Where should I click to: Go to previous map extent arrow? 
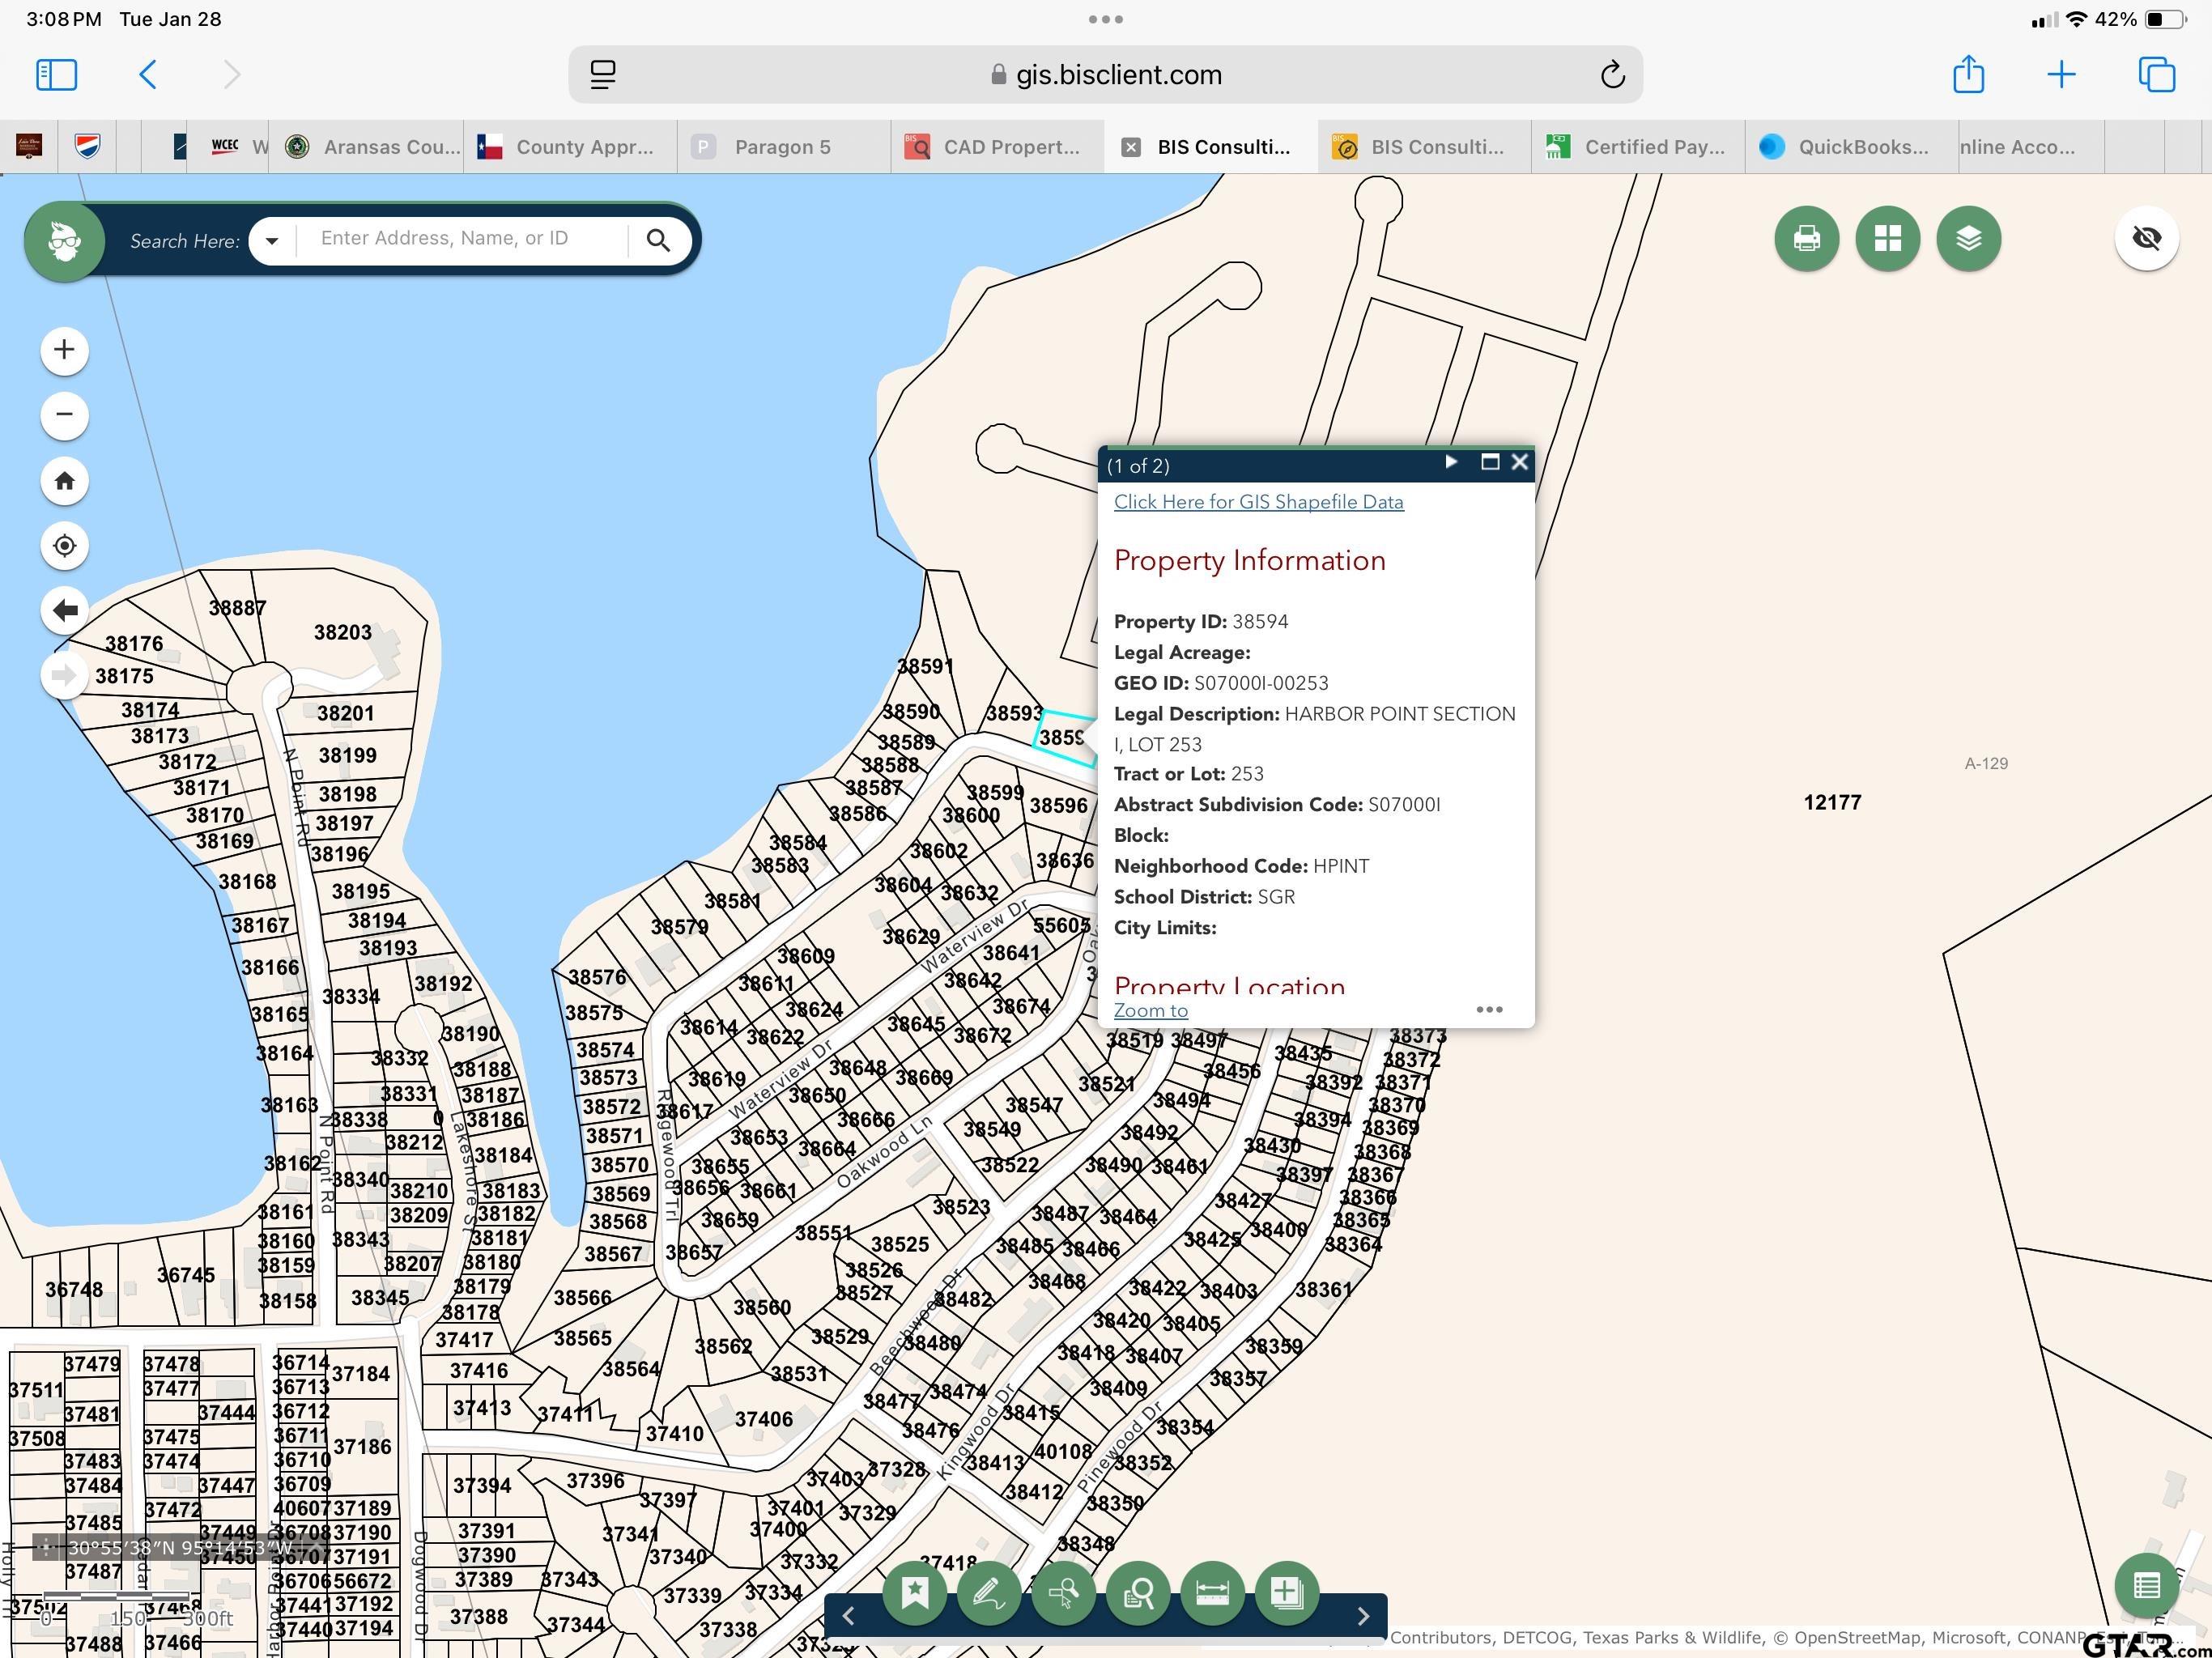click(64, 610)
